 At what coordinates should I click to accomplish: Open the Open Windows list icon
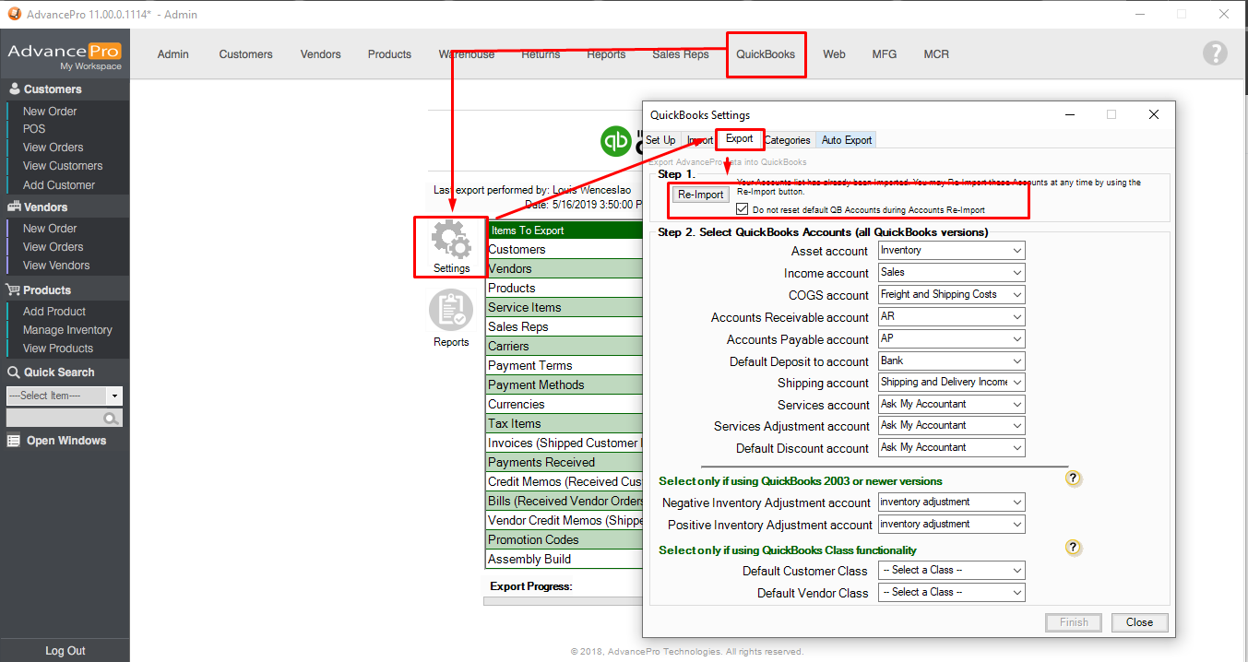14,441
